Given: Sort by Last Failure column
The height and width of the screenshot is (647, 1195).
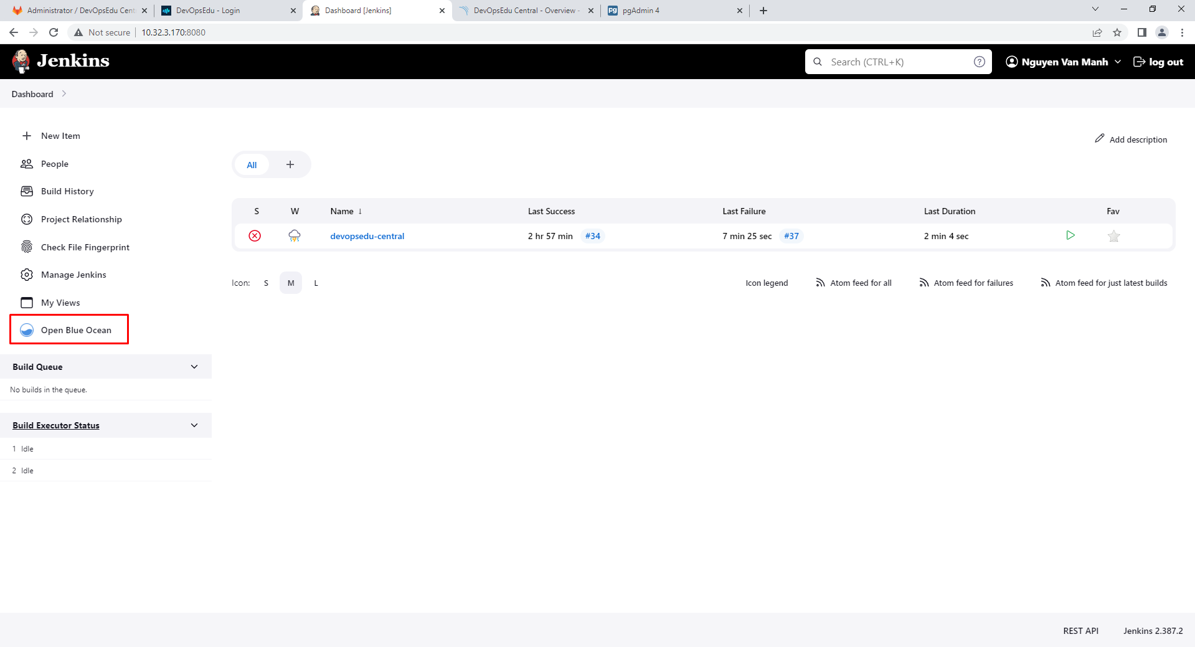Looking at the screenshot, I should [x=744, y=211].
